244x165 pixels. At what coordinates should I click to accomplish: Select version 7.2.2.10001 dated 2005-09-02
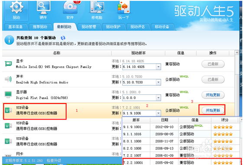tap(181, 162)
